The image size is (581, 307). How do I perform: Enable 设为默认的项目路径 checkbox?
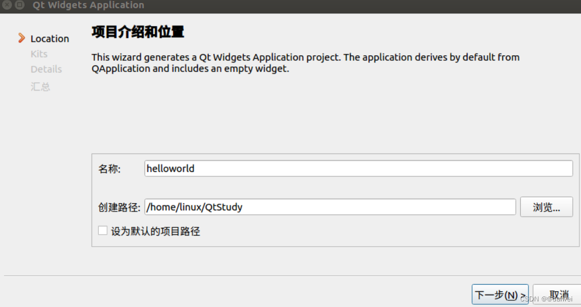103,231
